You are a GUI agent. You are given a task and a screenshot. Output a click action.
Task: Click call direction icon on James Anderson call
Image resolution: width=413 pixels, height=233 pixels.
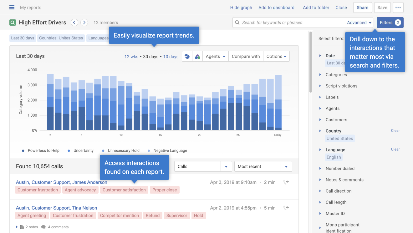click(x=286, y=182)
